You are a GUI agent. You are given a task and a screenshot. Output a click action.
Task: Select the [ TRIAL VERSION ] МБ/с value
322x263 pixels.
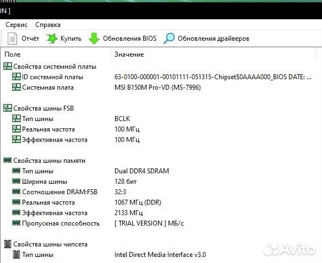(x=149, y=223)
